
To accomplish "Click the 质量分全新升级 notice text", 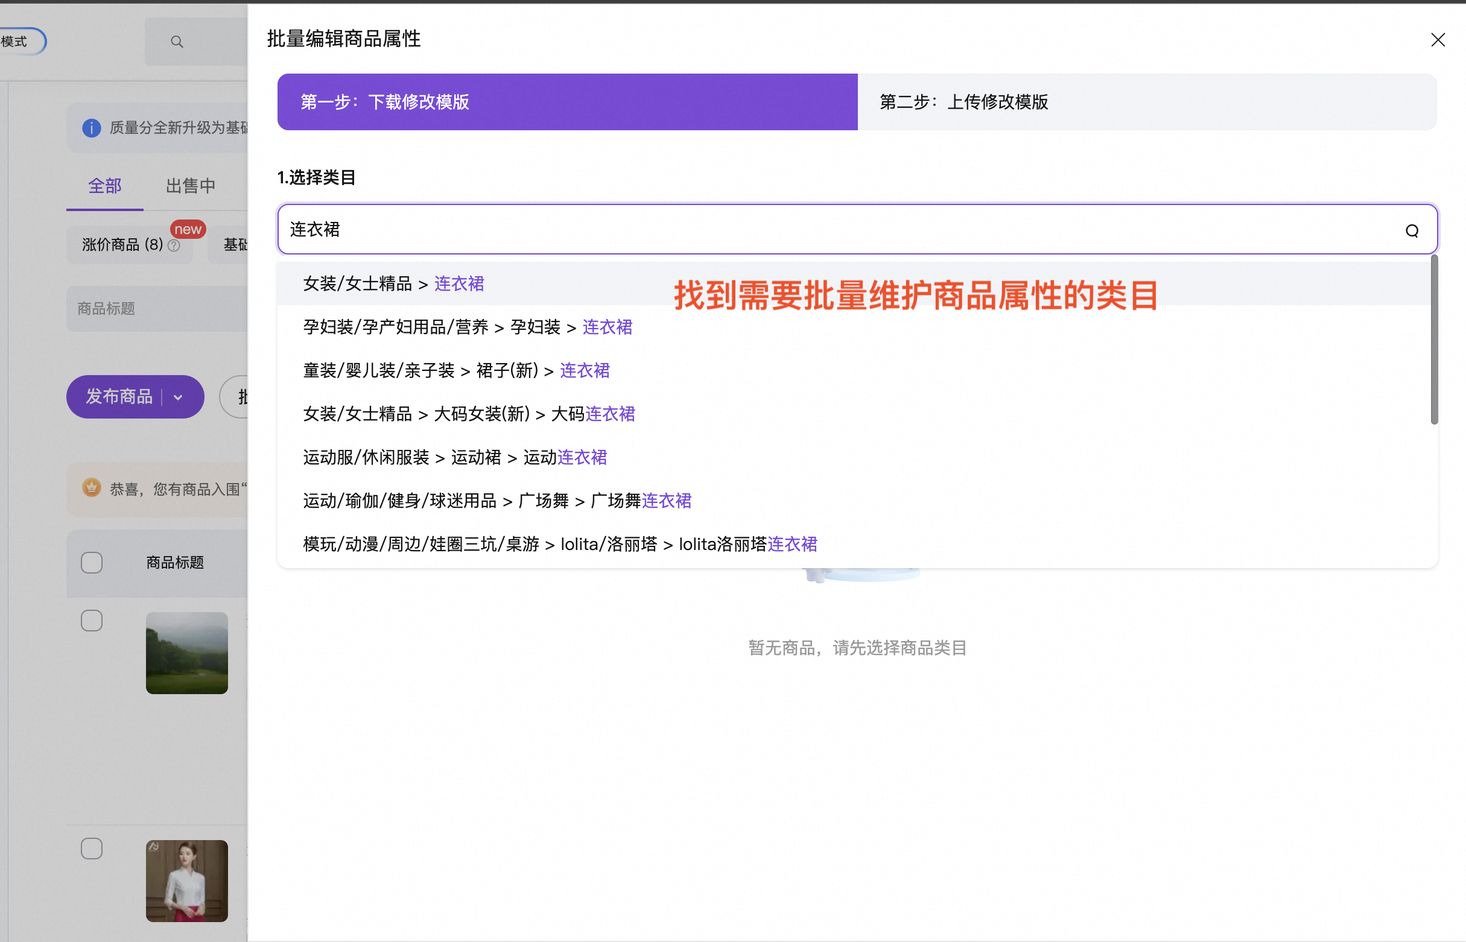I will tap(179, 128).
